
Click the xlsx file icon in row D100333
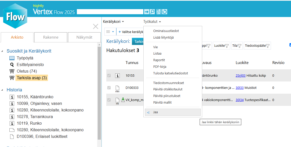tap(117, 89)
